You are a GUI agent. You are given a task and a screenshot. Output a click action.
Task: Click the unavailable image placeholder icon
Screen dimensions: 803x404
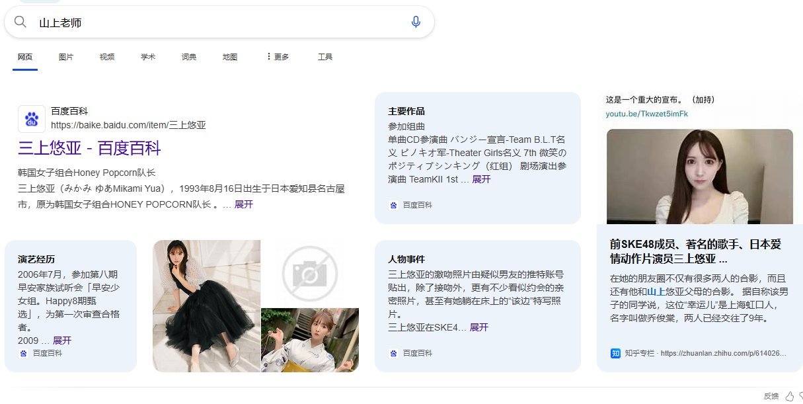pos(309,273)
